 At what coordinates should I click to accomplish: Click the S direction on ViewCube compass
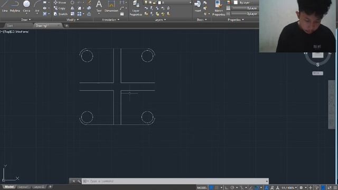318,64
